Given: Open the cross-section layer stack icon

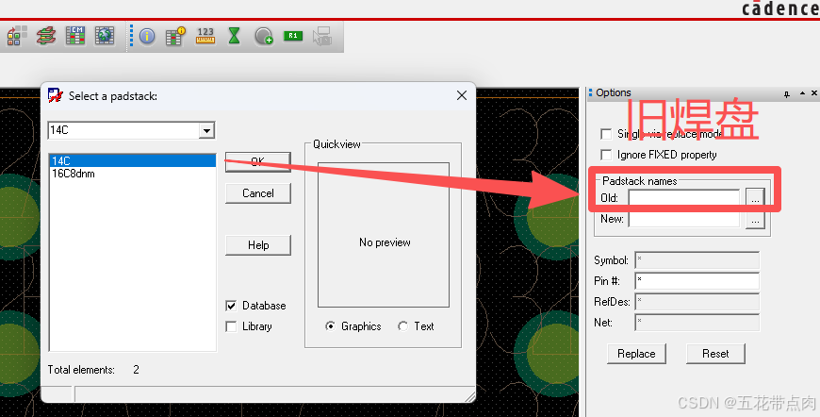Looking at the screenshot, I should [x=46, y=36].
